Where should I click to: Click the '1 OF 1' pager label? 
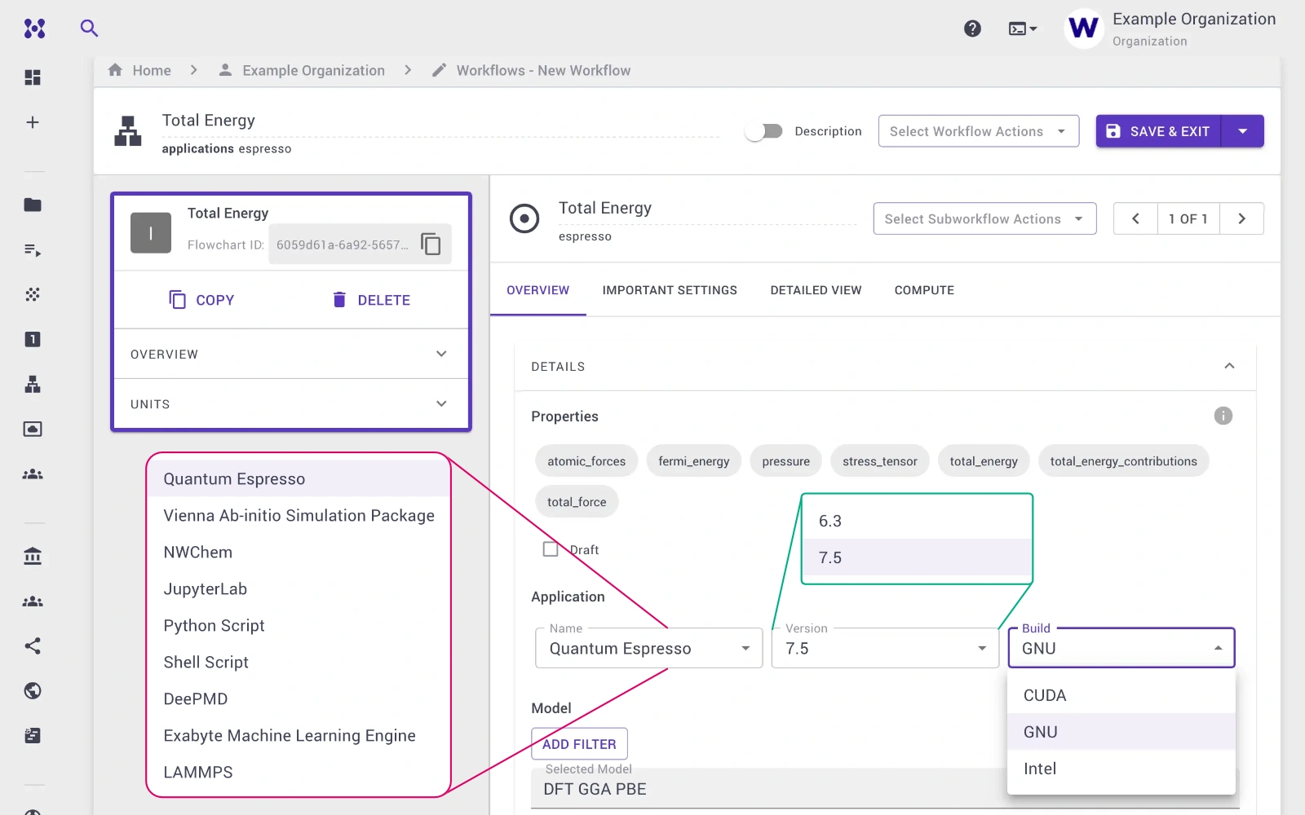pyautogui.click(x=1188, y=218)
